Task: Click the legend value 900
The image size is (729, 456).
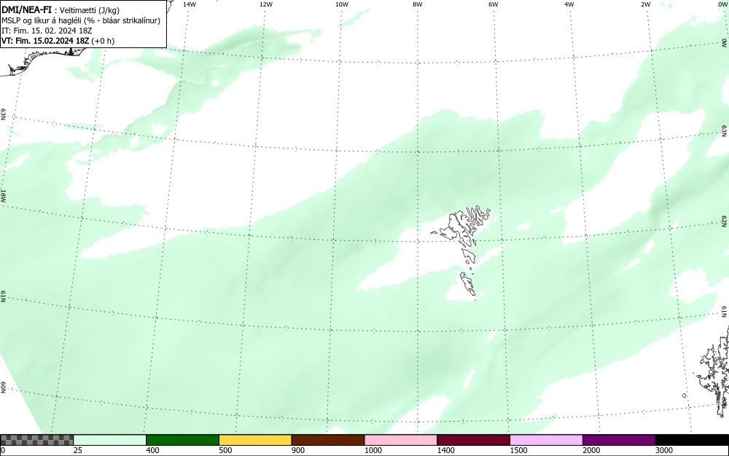Action: 298,450
